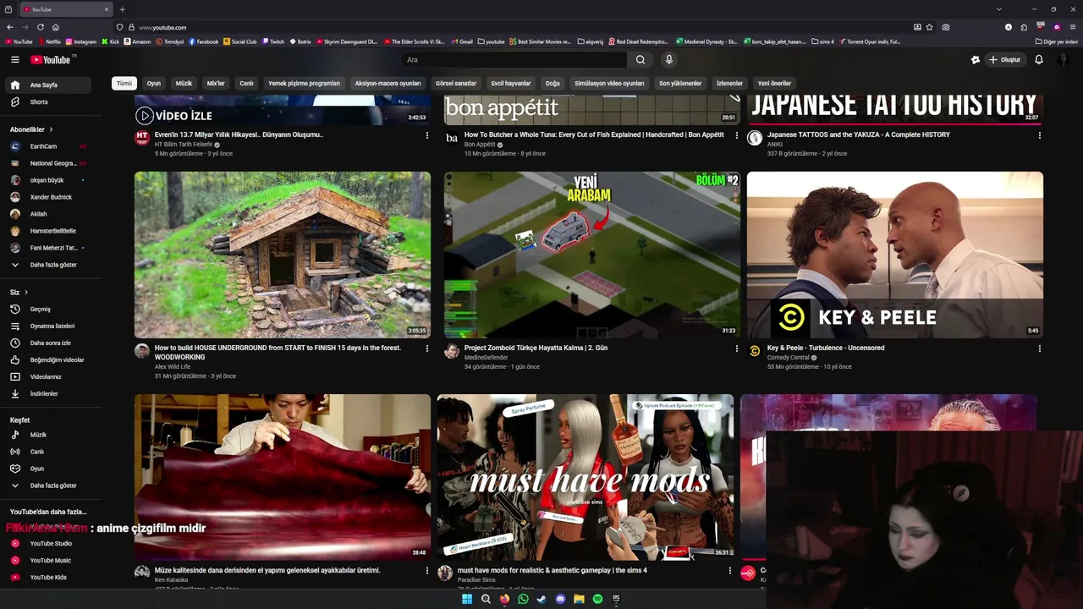Expand the Abonelikler section chevron
This screenshot has width=1083, height=609.
click(51, 129)
